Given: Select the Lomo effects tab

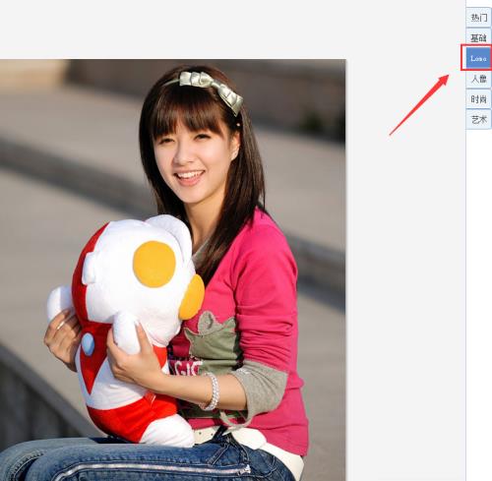Looking at the screenshot, I should 478,58.
